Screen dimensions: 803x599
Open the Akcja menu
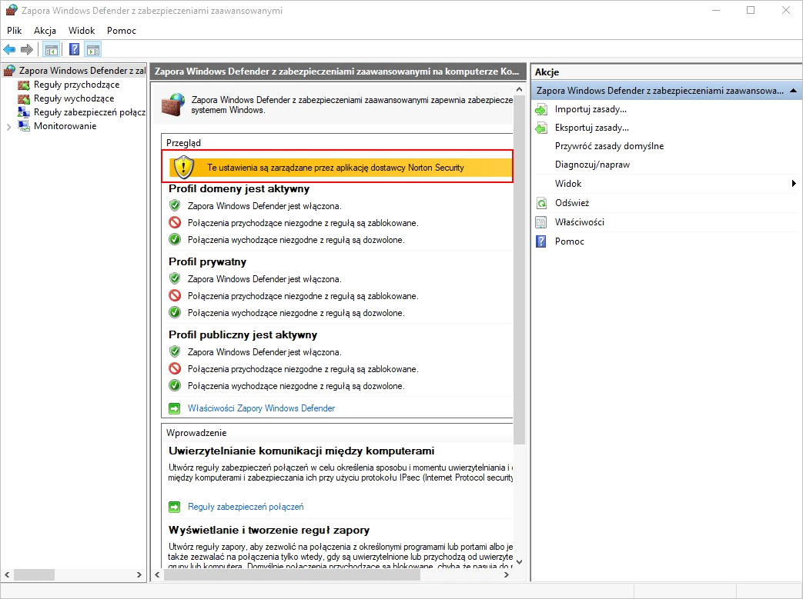[45, 31]
